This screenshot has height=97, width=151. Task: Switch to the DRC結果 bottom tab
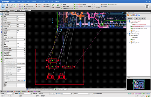17,92
